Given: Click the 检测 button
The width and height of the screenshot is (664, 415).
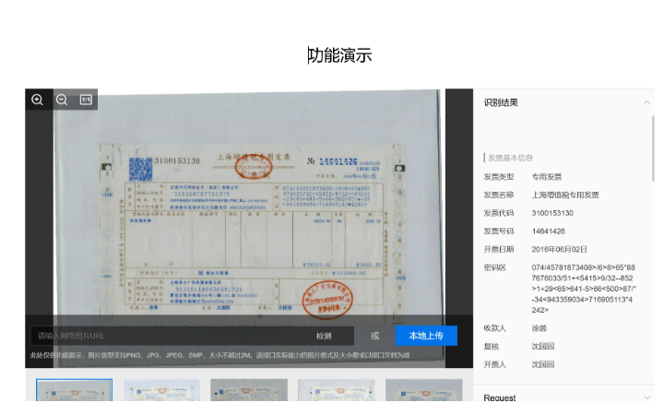Looking at the screenshot, I should 324,336.
